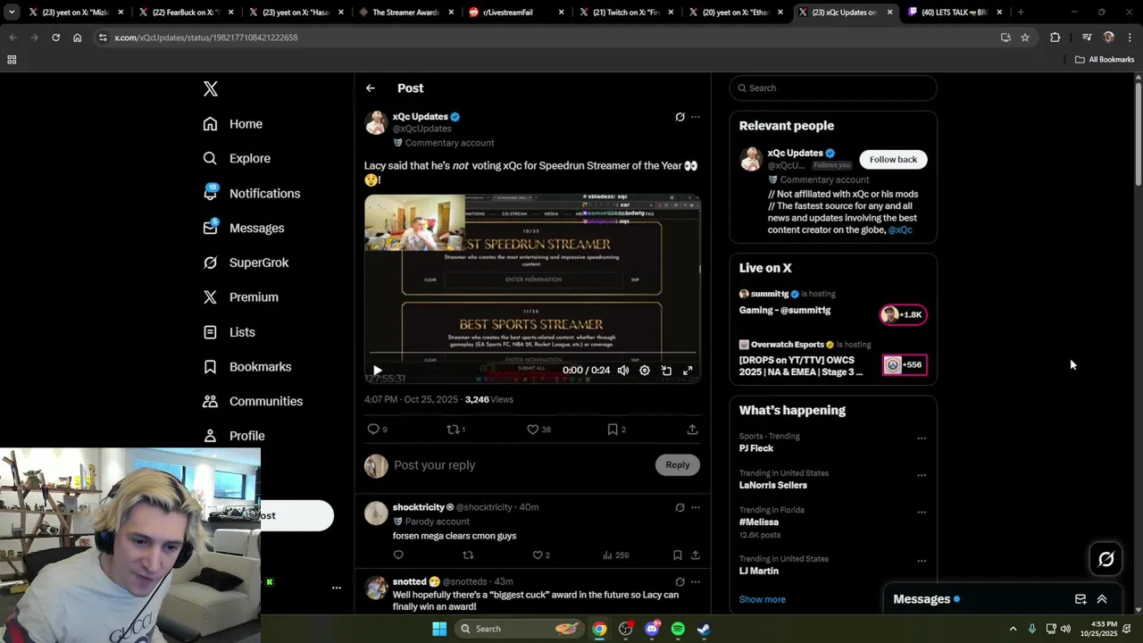
Task: Open browser Extensions puzzle icon
Action: pyautogui.click(x=1055, y=38)
